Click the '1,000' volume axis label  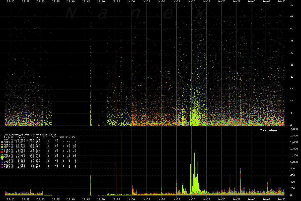pos(294,162)
